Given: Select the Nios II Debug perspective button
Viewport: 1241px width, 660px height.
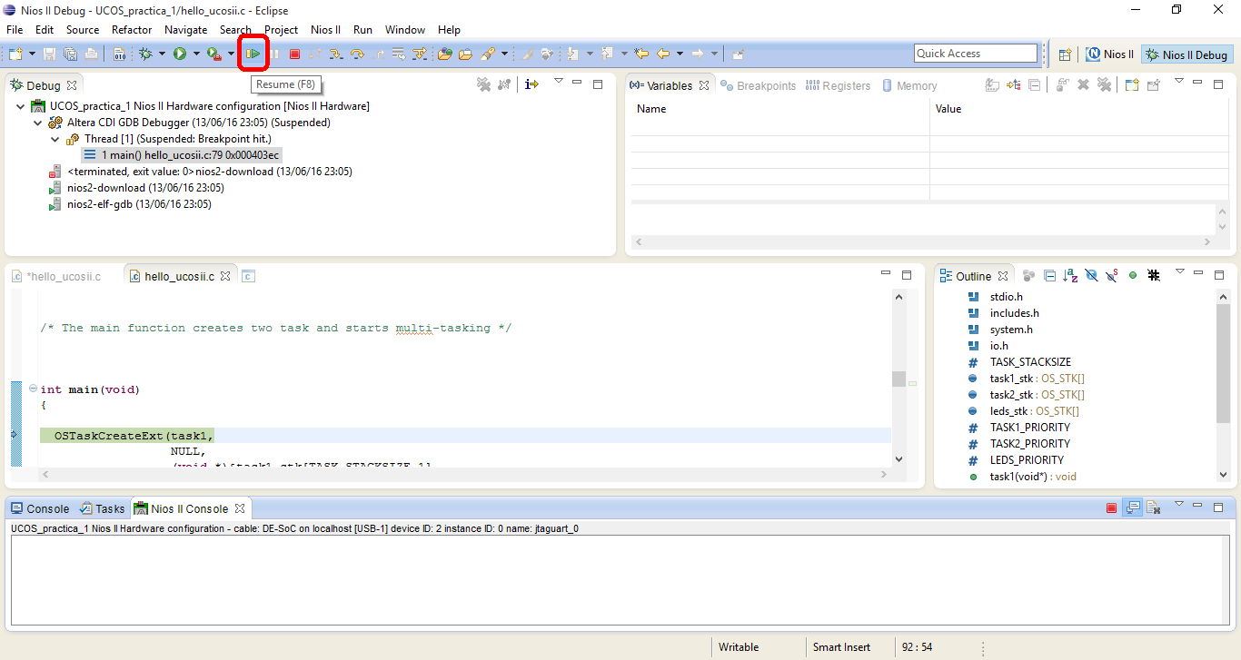Looking at the screenshot, I should click(1186, 54).
